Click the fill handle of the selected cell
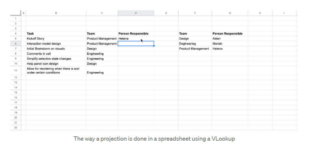Screen dimensions: 315x144 tap(154, 46)
